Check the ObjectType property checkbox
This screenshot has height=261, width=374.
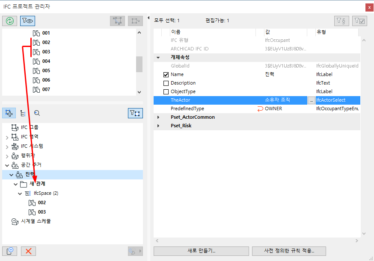click(x=166, y=92)
